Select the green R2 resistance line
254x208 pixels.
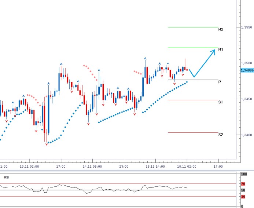(193, 27)
